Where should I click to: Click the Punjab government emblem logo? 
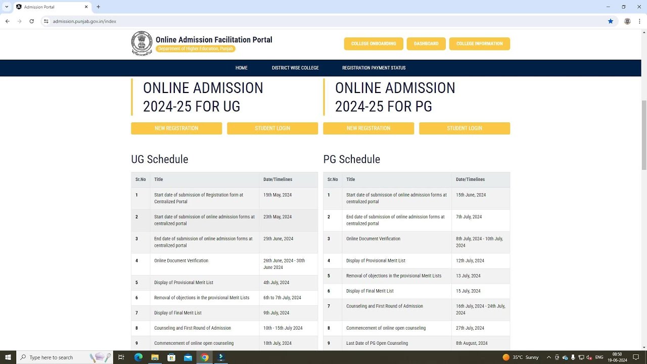[x=142, y=43]
